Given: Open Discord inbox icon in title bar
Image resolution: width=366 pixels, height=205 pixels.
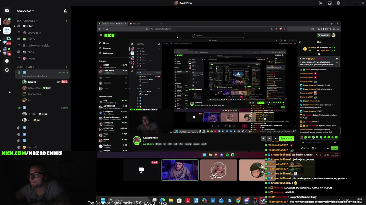Looking at the screenshot, I should [330, 3].
